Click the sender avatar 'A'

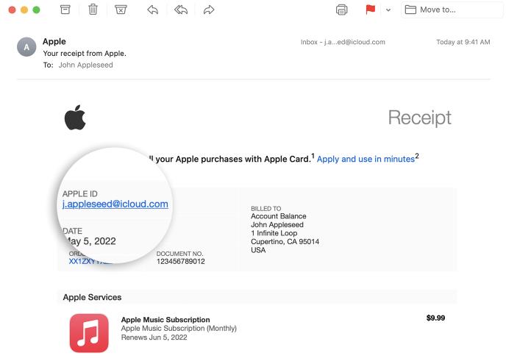coord(26,47)
